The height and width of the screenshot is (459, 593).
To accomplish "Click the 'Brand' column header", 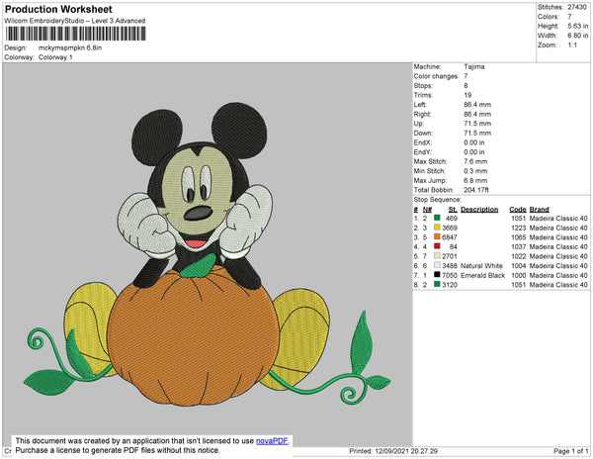I will tap(539, 210).
